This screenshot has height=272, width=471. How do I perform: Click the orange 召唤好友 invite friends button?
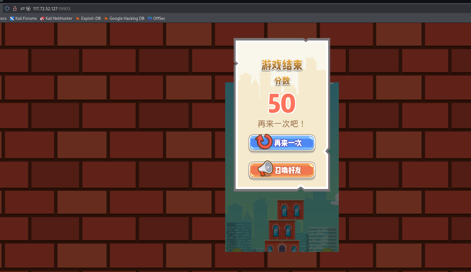(282, 170)
